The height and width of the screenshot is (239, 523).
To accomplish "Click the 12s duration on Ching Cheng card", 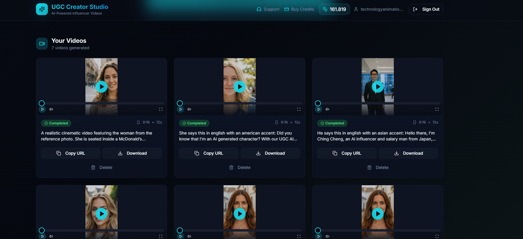I will click(x=435, y=122).
